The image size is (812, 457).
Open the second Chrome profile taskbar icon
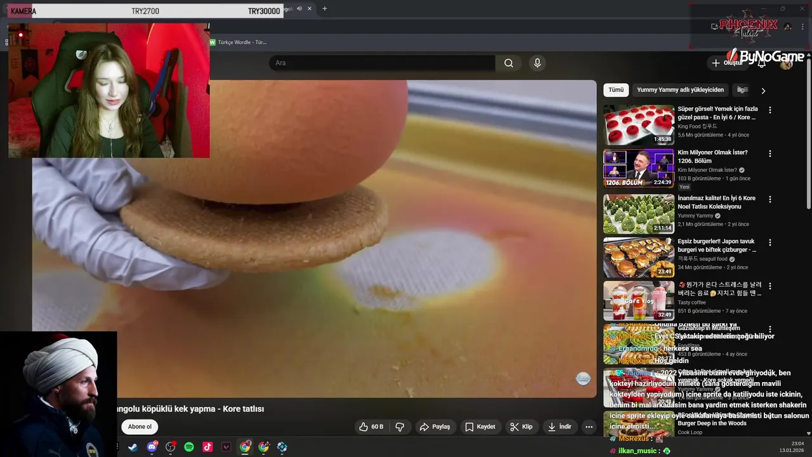(x=264, y=447)
